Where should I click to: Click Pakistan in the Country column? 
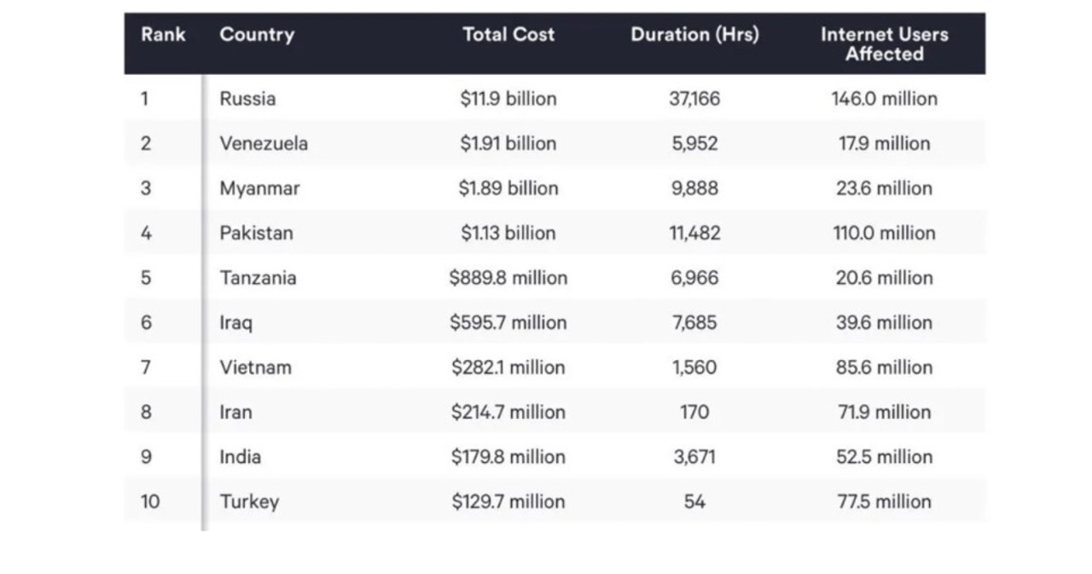point(256,233)
